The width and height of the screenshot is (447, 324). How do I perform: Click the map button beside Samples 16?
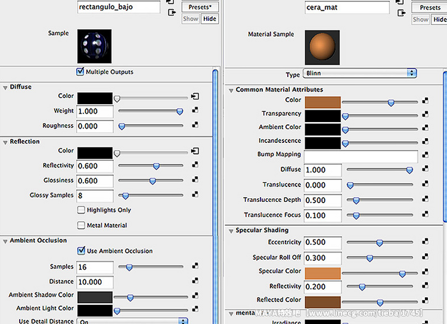click(x=195, y=266)
